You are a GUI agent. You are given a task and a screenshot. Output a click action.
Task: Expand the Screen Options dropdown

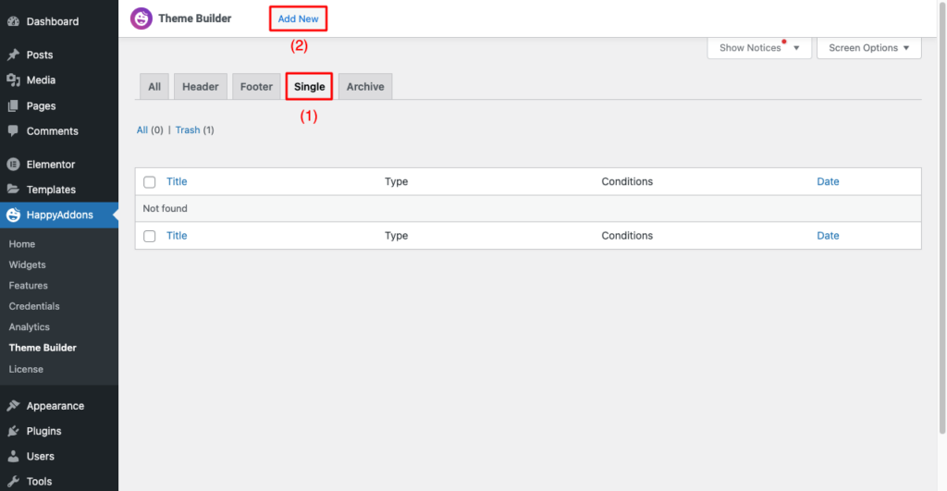868,48
